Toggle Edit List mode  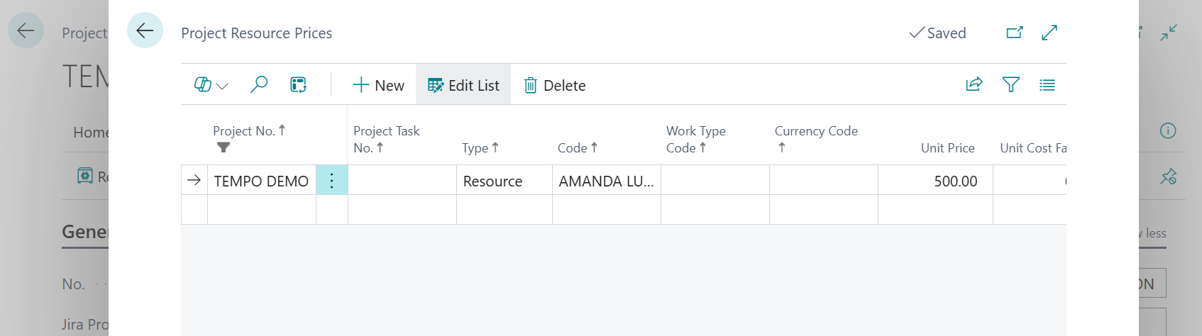tap(463, 85)
